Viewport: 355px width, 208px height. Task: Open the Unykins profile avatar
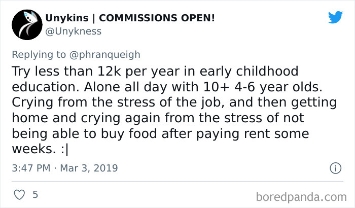click(x=25, y=24)
